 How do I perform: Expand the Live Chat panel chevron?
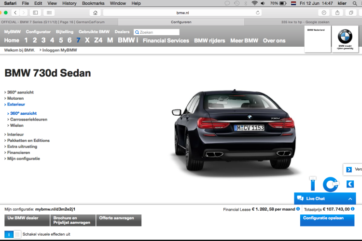click(350, 199)
